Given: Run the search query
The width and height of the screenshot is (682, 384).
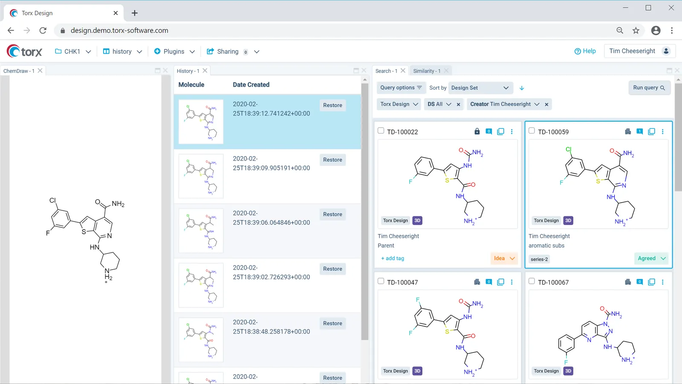Looking at the screenshot, I should (x=649, y=87).
